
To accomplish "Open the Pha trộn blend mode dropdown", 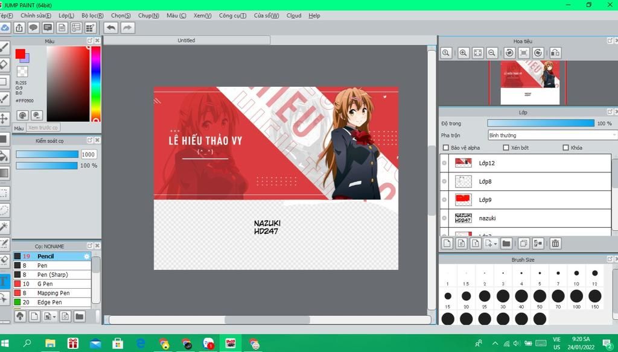I will tap(552, 135).
